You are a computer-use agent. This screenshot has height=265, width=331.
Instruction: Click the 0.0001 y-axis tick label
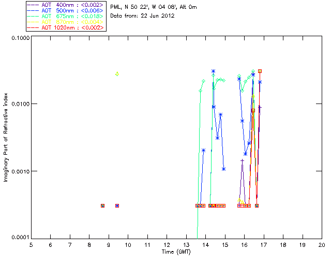point(20,238)
